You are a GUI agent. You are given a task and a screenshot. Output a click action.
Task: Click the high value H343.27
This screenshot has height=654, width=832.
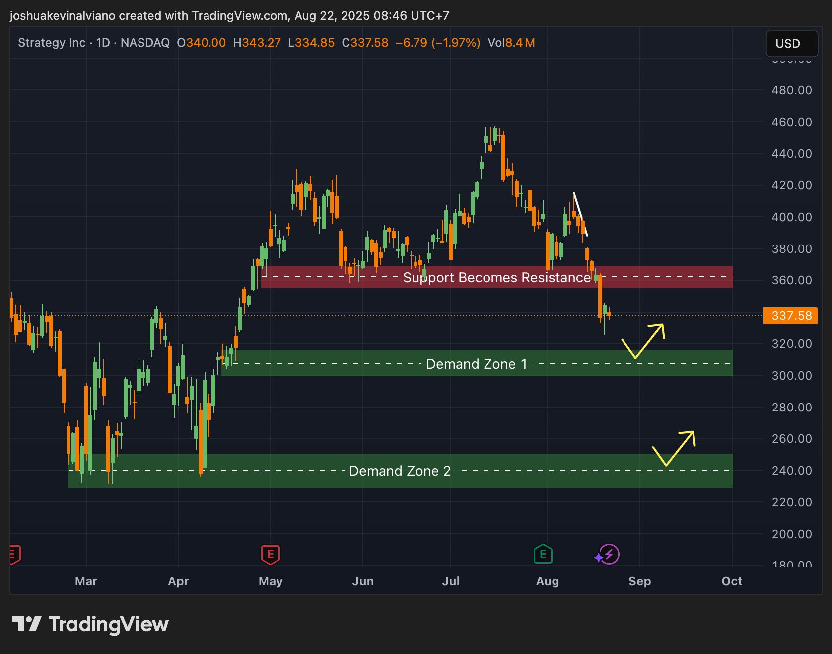coord(257,43)
